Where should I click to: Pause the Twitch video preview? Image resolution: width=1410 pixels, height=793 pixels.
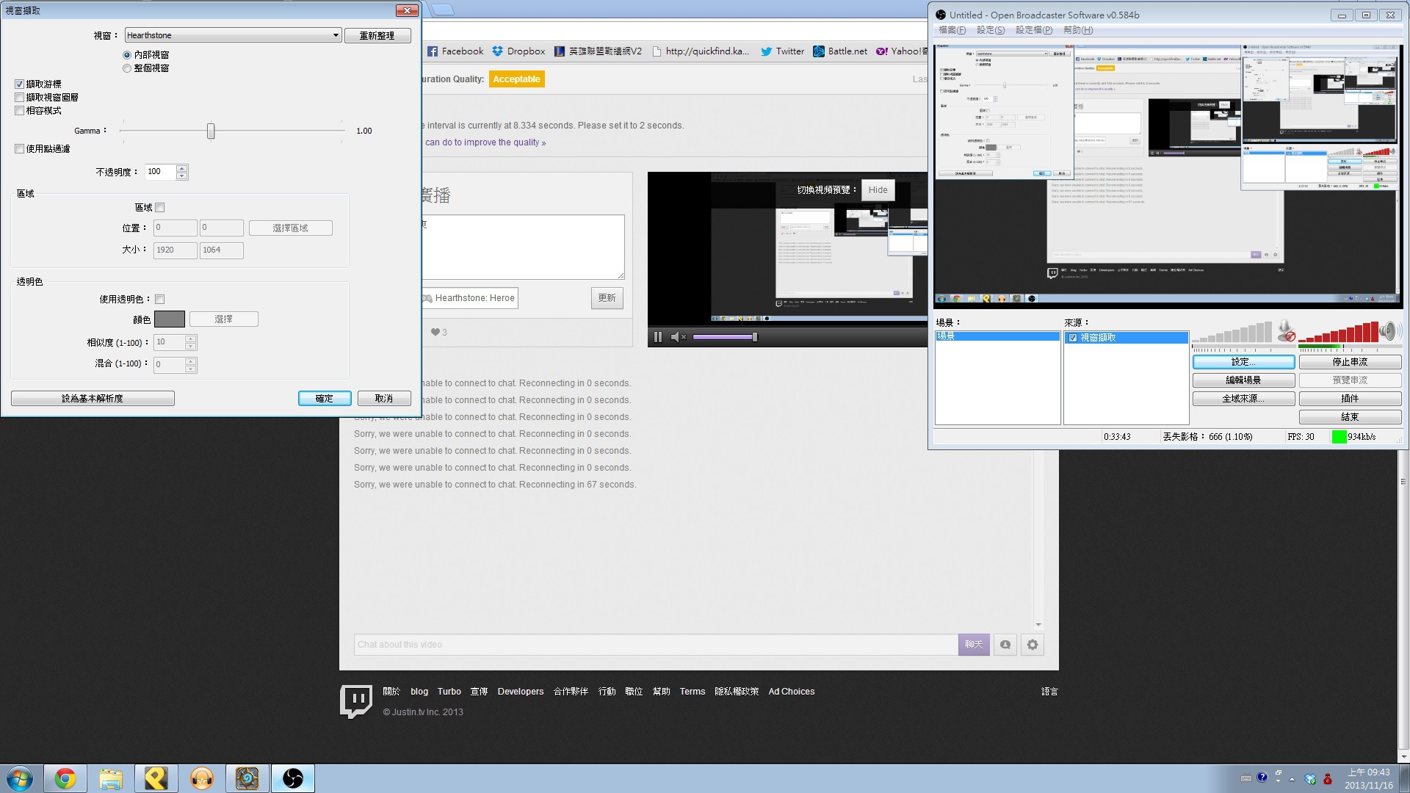tap(658, 337)
